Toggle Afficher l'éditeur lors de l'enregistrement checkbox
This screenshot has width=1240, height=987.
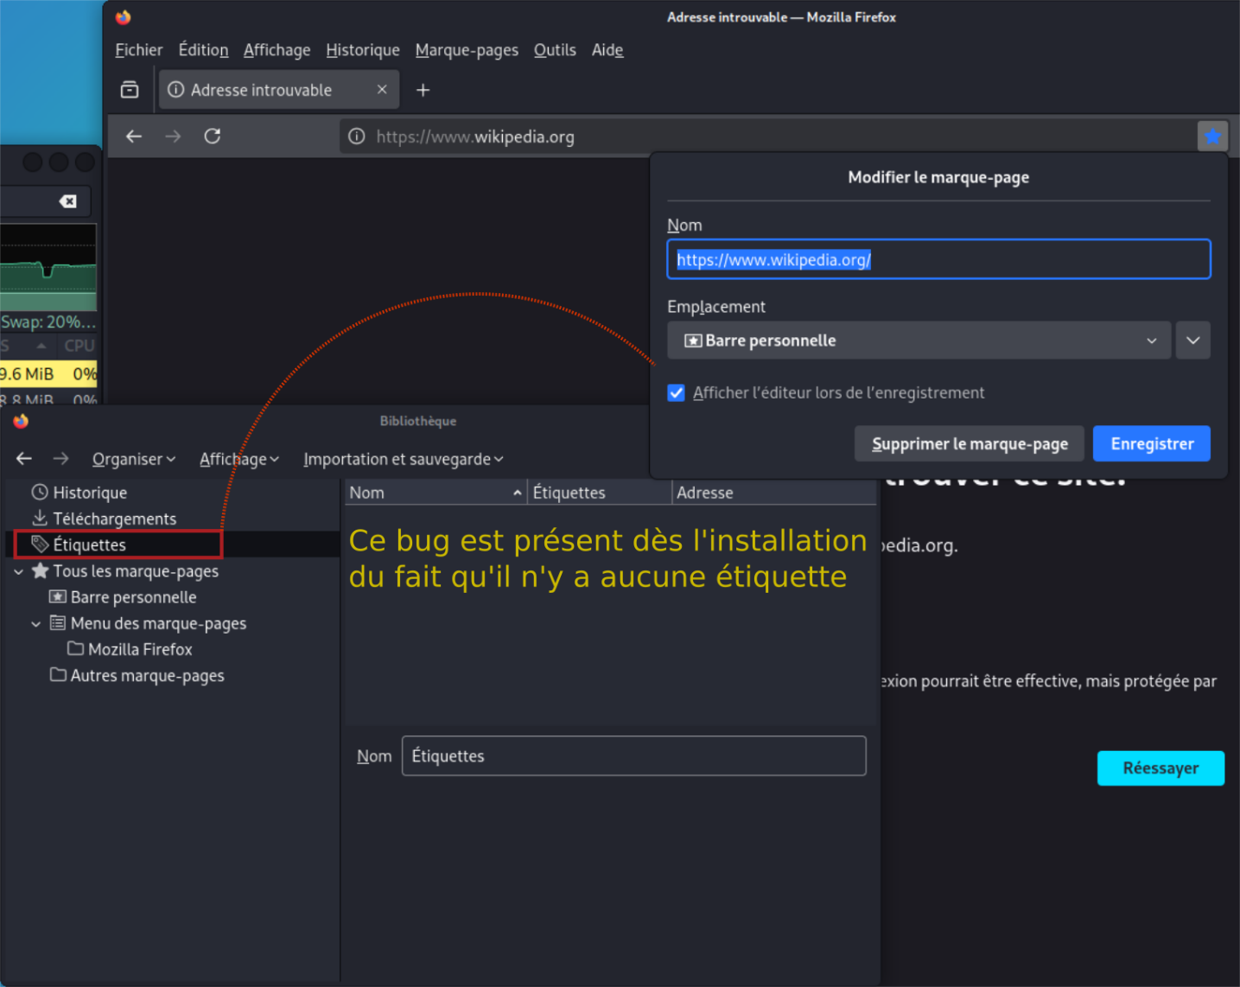677,393
